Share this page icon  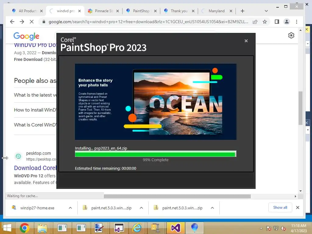coord(255,22)
